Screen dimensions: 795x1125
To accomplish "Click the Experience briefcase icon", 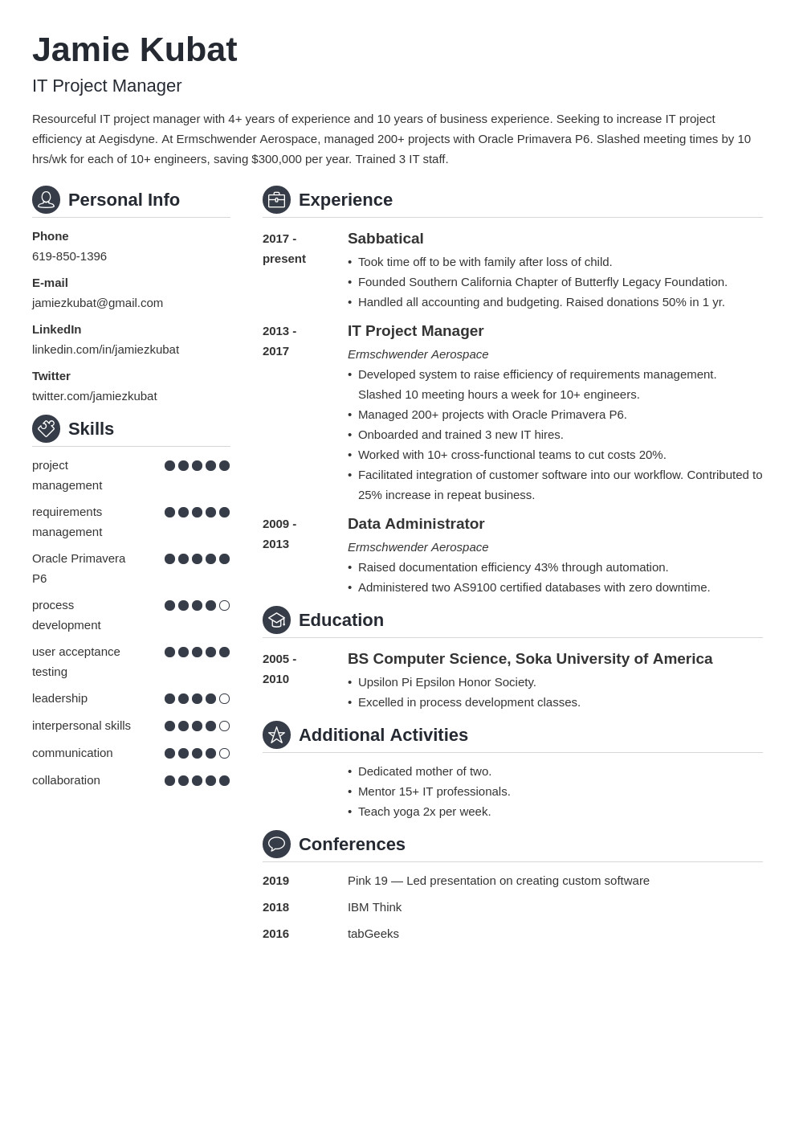I will pos(276,199).
